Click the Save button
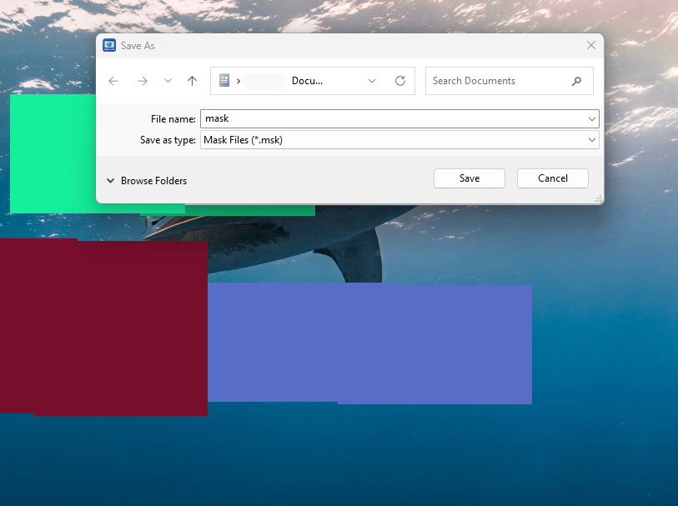 tap(469, 178)
